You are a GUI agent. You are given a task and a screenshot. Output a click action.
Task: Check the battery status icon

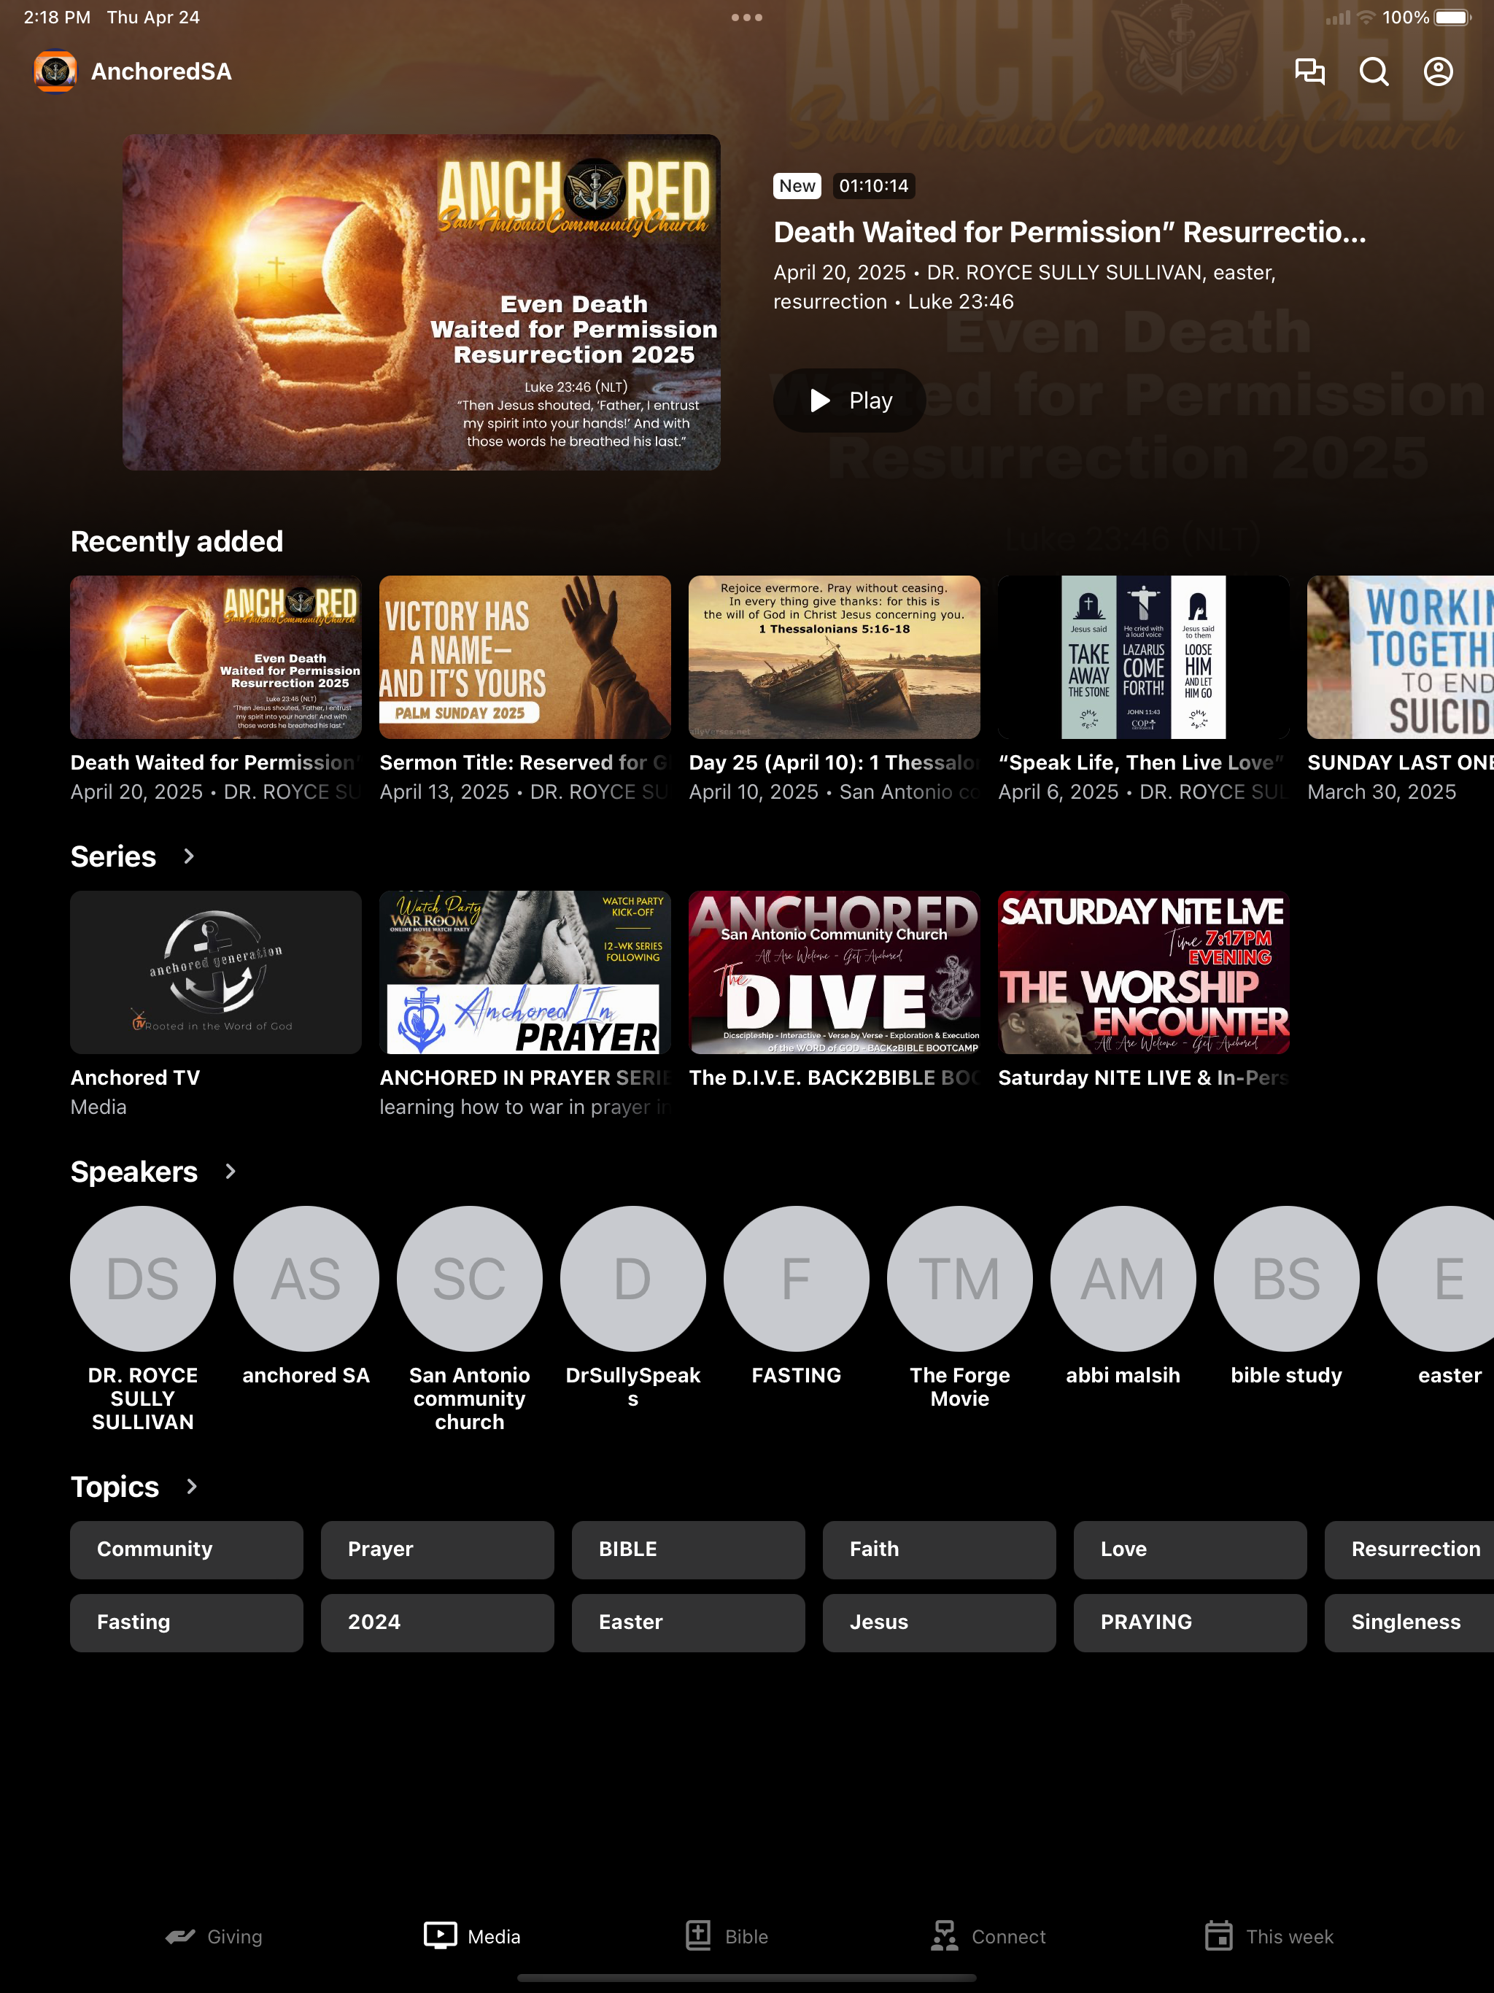(x=1452, y=17)
